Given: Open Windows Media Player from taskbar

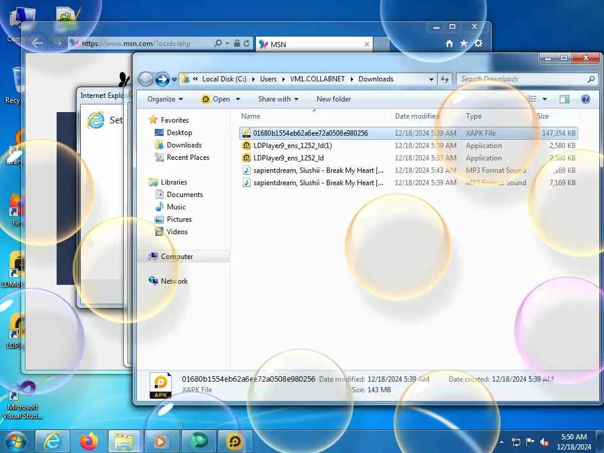Looking at the screenshot, I should (161, 441).
